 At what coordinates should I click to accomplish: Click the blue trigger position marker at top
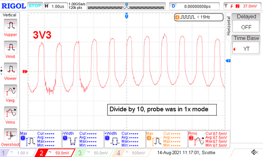pos(127,16)
